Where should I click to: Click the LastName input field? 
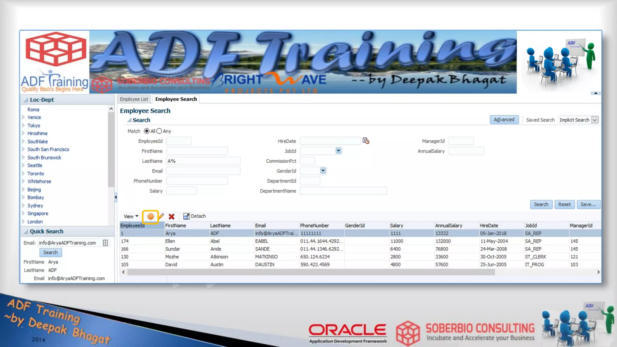tap(203, 161)
